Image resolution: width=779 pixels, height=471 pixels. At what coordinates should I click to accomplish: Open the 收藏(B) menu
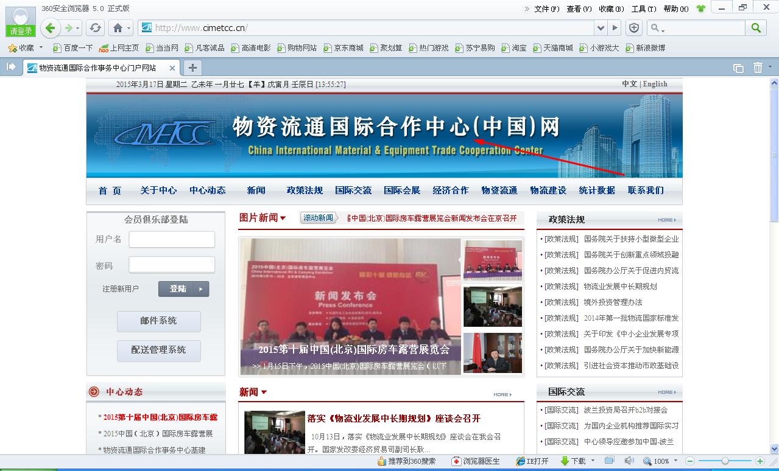(611, 9)
